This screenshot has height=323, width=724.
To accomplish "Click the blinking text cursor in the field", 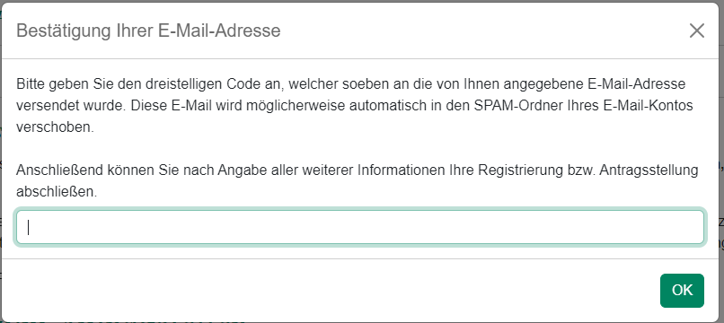I will coord(29,227).
